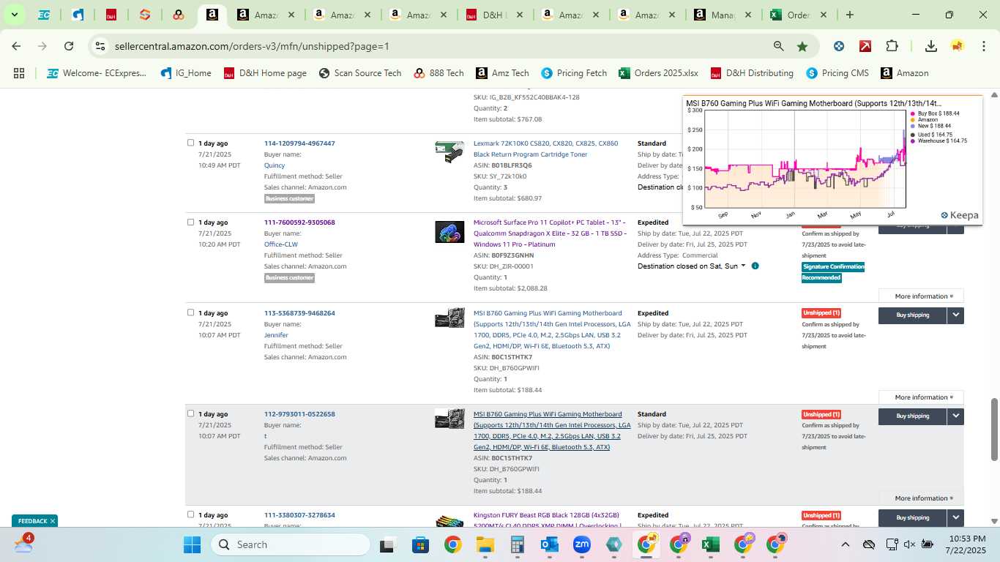
Task: Go back to the previous page
Action: (16, 46)
